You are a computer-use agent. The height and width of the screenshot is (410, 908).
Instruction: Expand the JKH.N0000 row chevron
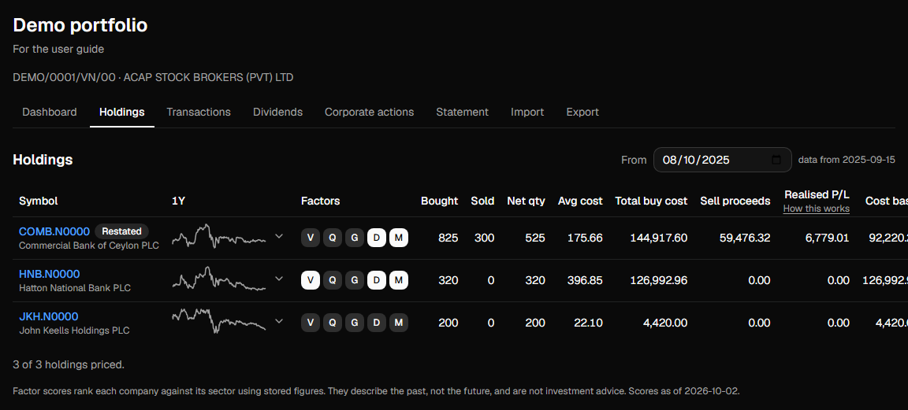coord(279,321)
